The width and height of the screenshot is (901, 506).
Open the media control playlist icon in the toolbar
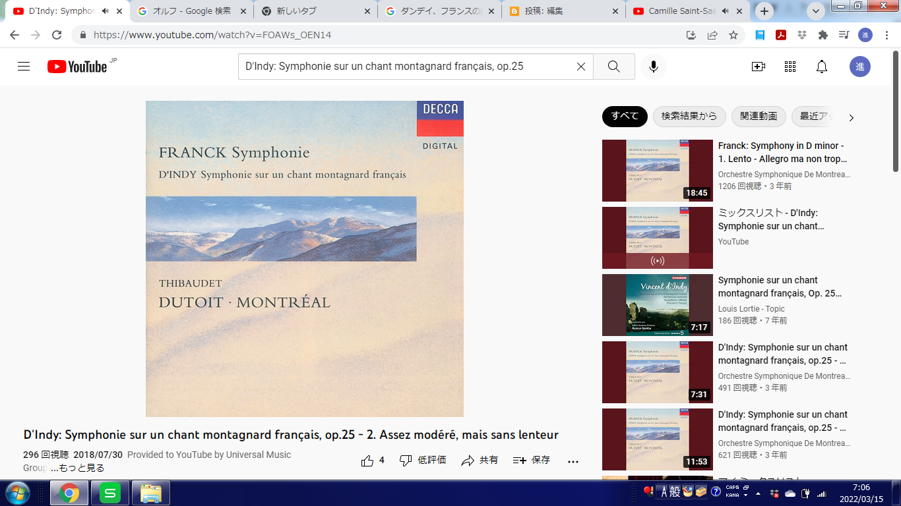tap(844, 36)
